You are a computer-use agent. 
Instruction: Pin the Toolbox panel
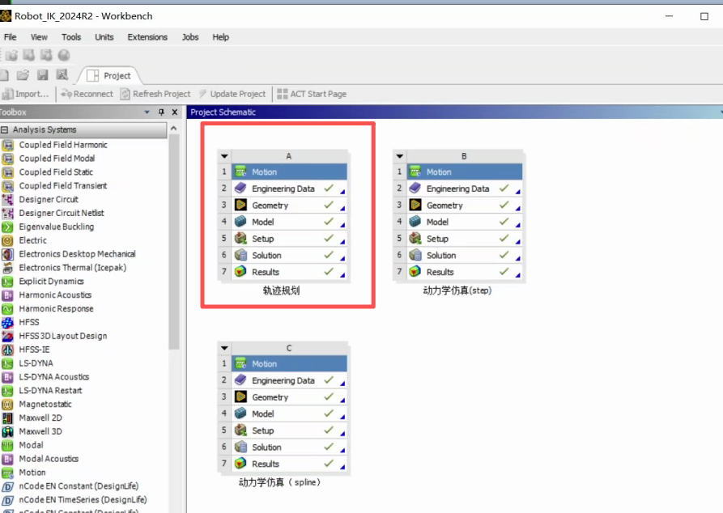click(161, 112)
